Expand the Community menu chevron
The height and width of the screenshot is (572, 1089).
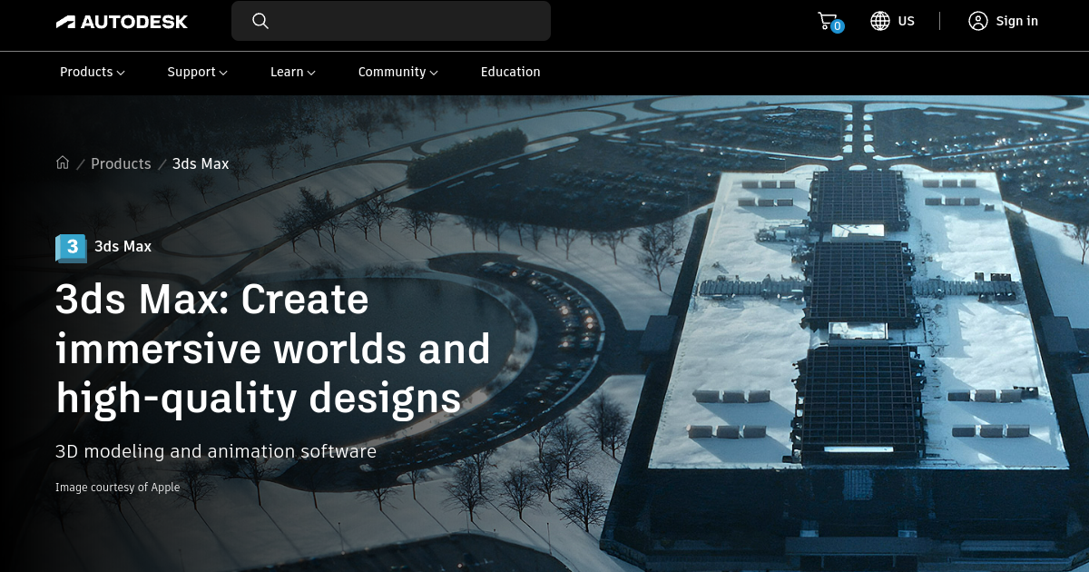pyautogui.click(x=434, y=73)
